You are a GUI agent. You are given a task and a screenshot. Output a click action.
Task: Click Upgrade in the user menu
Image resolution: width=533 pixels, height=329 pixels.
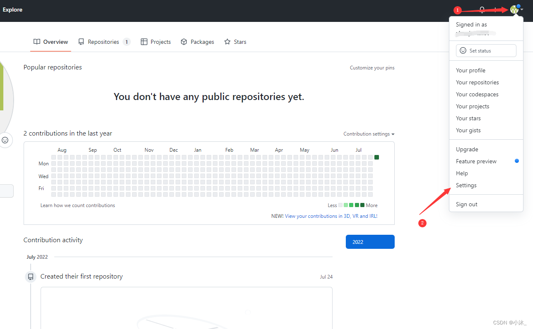486,149
